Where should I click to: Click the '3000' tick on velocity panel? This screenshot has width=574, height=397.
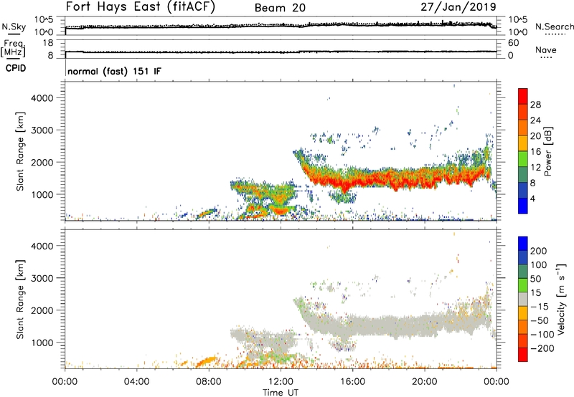click(42, 278)
